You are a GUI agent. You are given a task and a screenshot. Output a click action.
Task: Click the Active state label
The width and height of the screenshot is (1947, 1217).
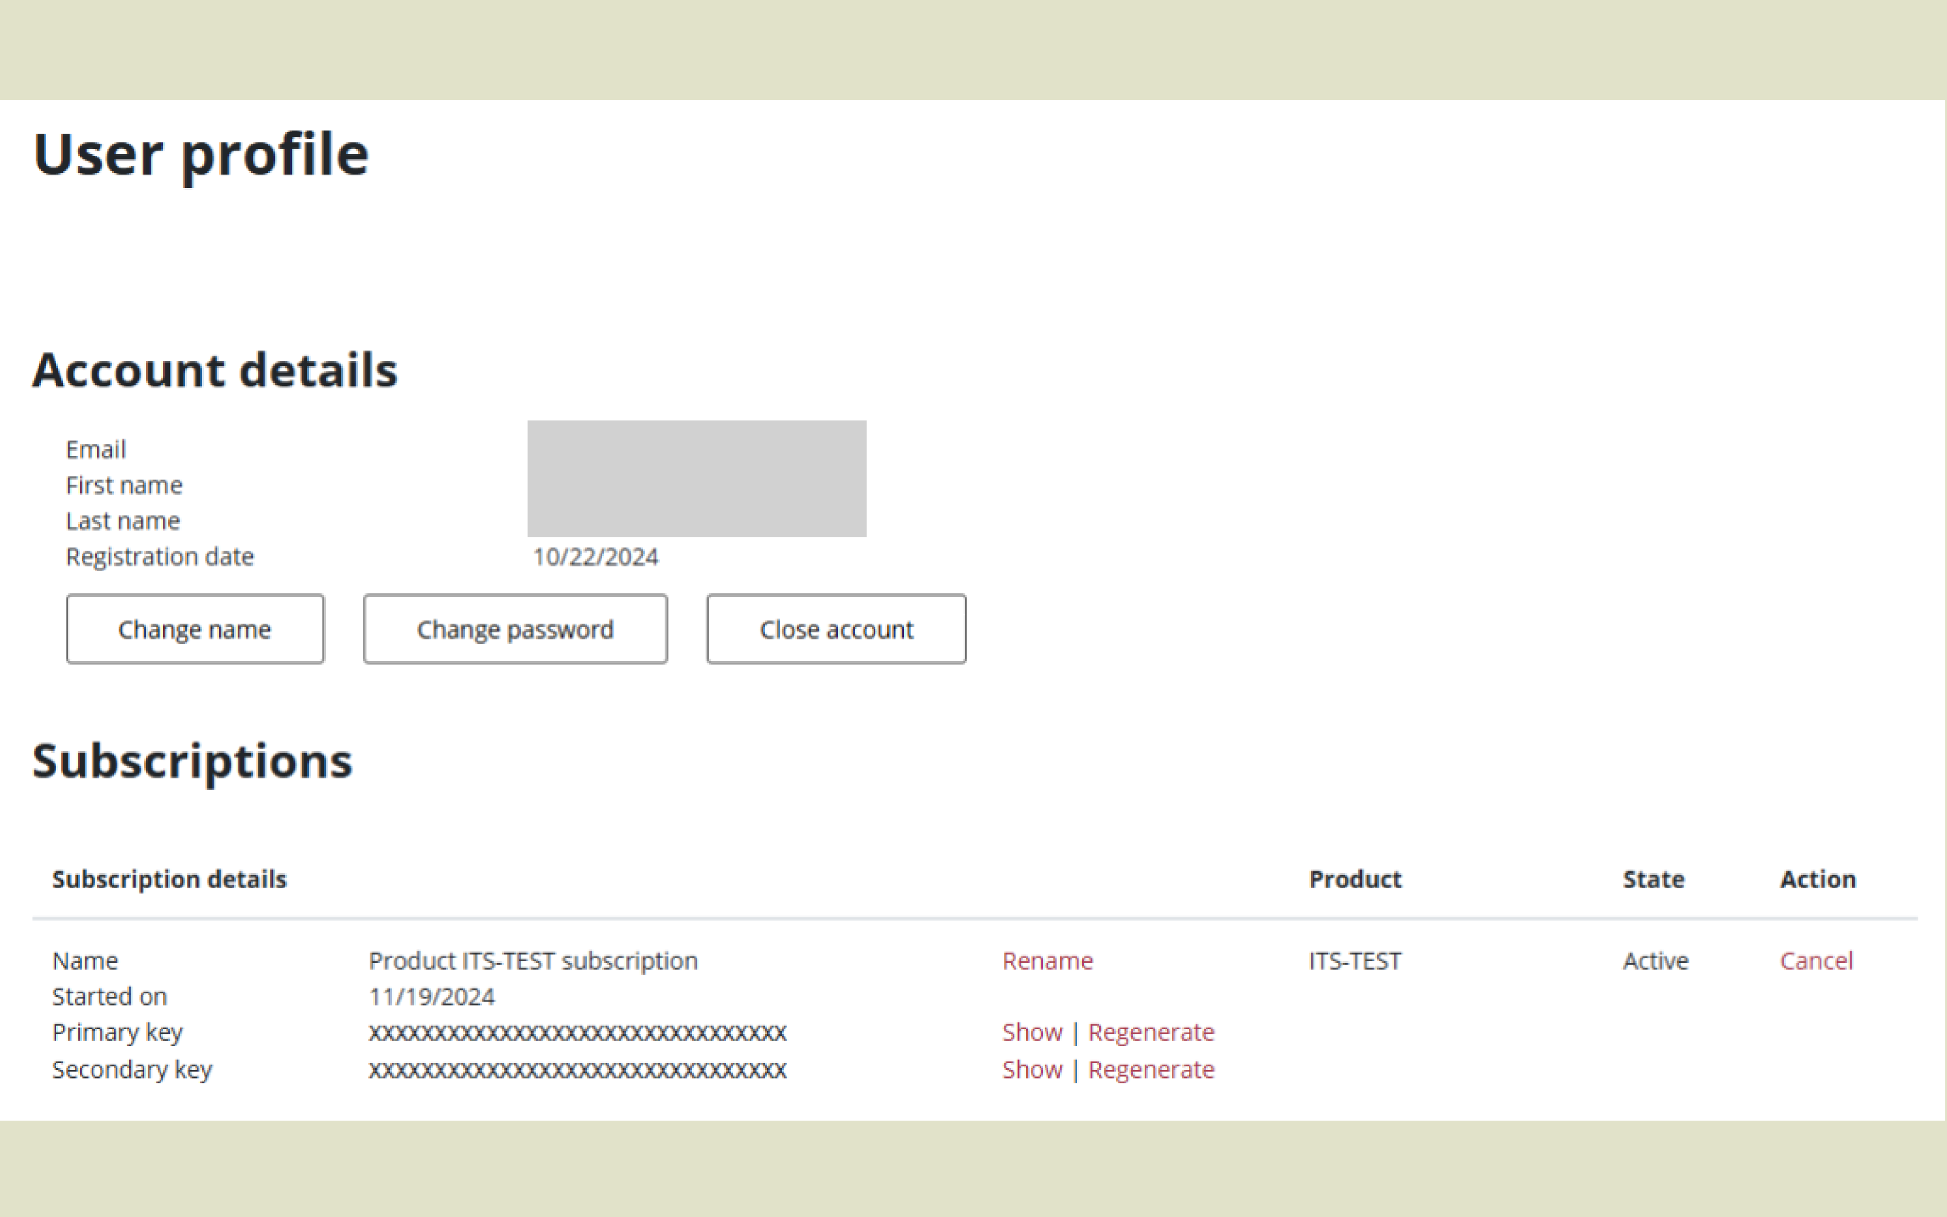pyautogui.click(x=1655, y=960)
